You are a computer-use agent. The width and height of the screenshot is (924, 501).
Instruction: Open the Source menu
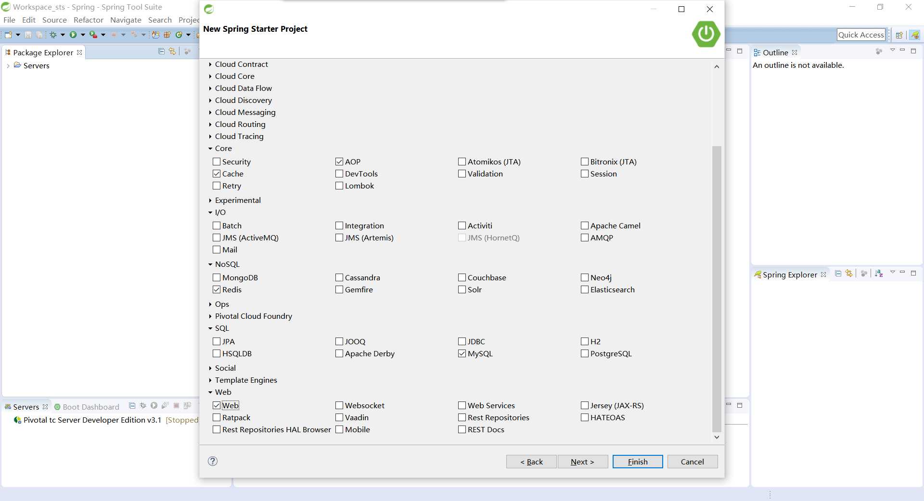pyautogui.click(x=54, y=20)
